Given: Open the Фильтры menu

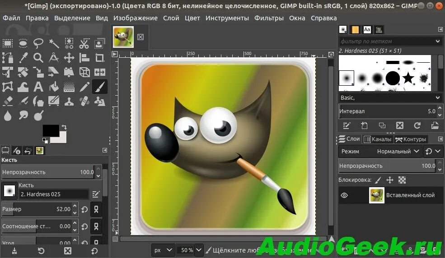Looking at the screenshot, I should (269, 18).
